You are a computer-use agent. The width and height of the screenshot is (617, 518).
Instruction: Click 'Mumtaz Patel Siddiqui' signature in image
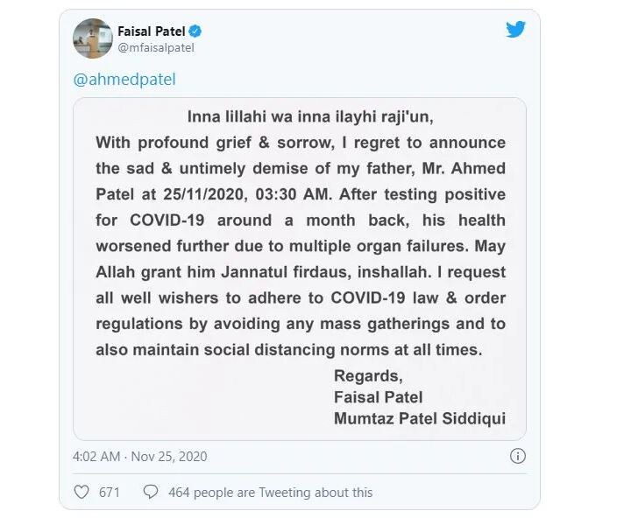point(420,418)
